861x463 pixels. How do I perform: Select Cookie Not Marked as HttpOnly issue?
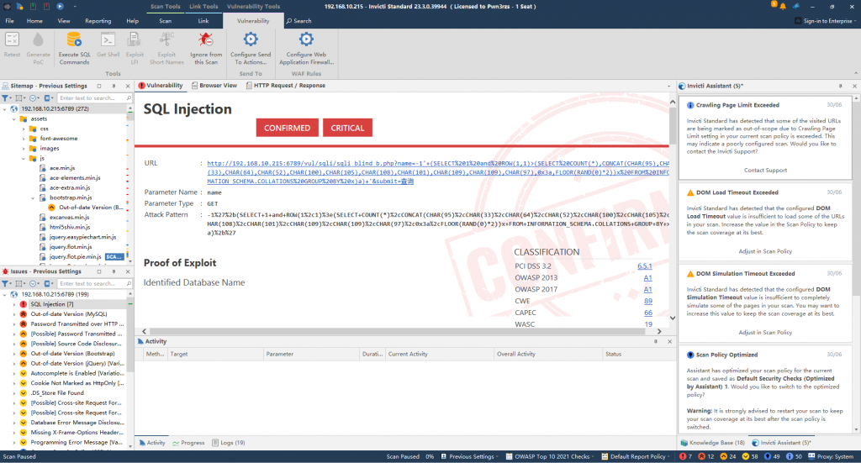point(77,383)
